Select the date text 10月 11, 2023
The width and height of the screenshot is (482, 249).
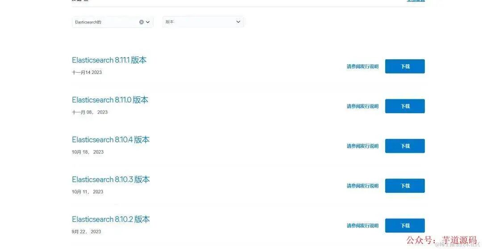(87, 192)
